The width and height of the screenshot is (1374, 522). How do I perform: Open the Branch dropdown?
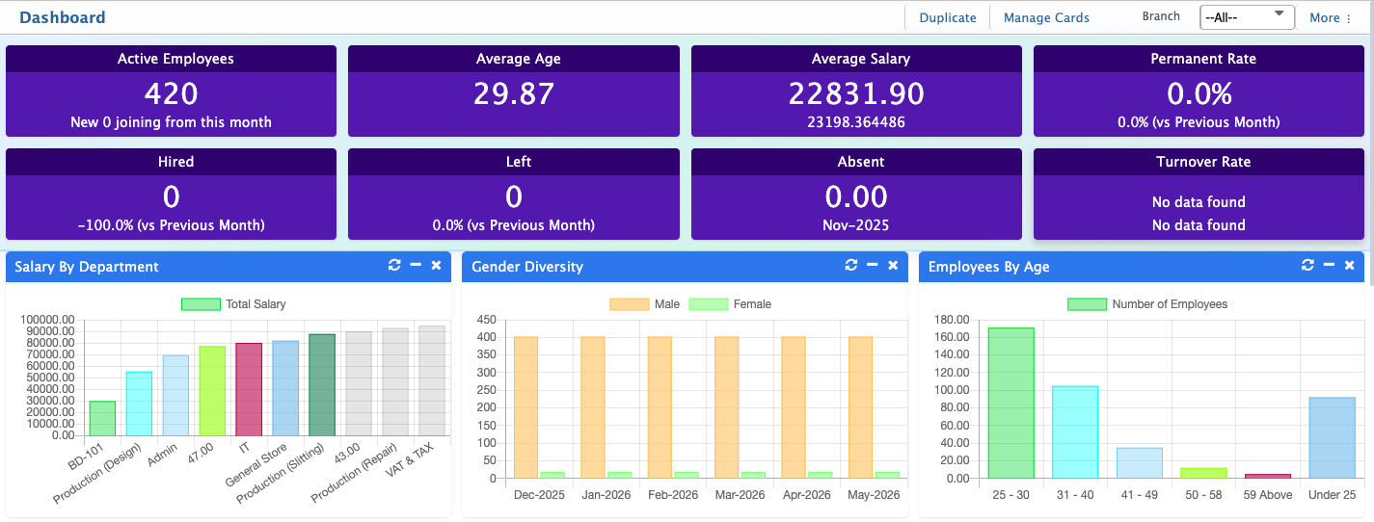coord(1247,17)
